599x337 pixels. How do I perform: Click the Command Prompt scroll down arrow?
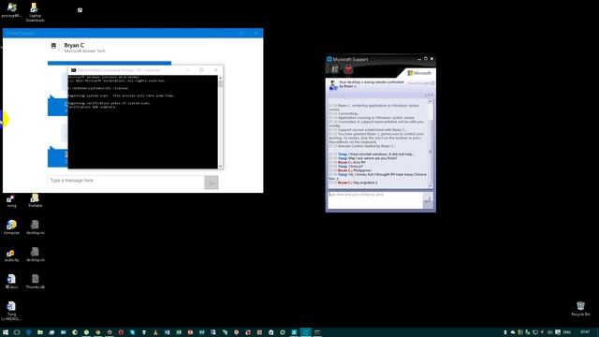pyautogui.click(x=221, y=167)
